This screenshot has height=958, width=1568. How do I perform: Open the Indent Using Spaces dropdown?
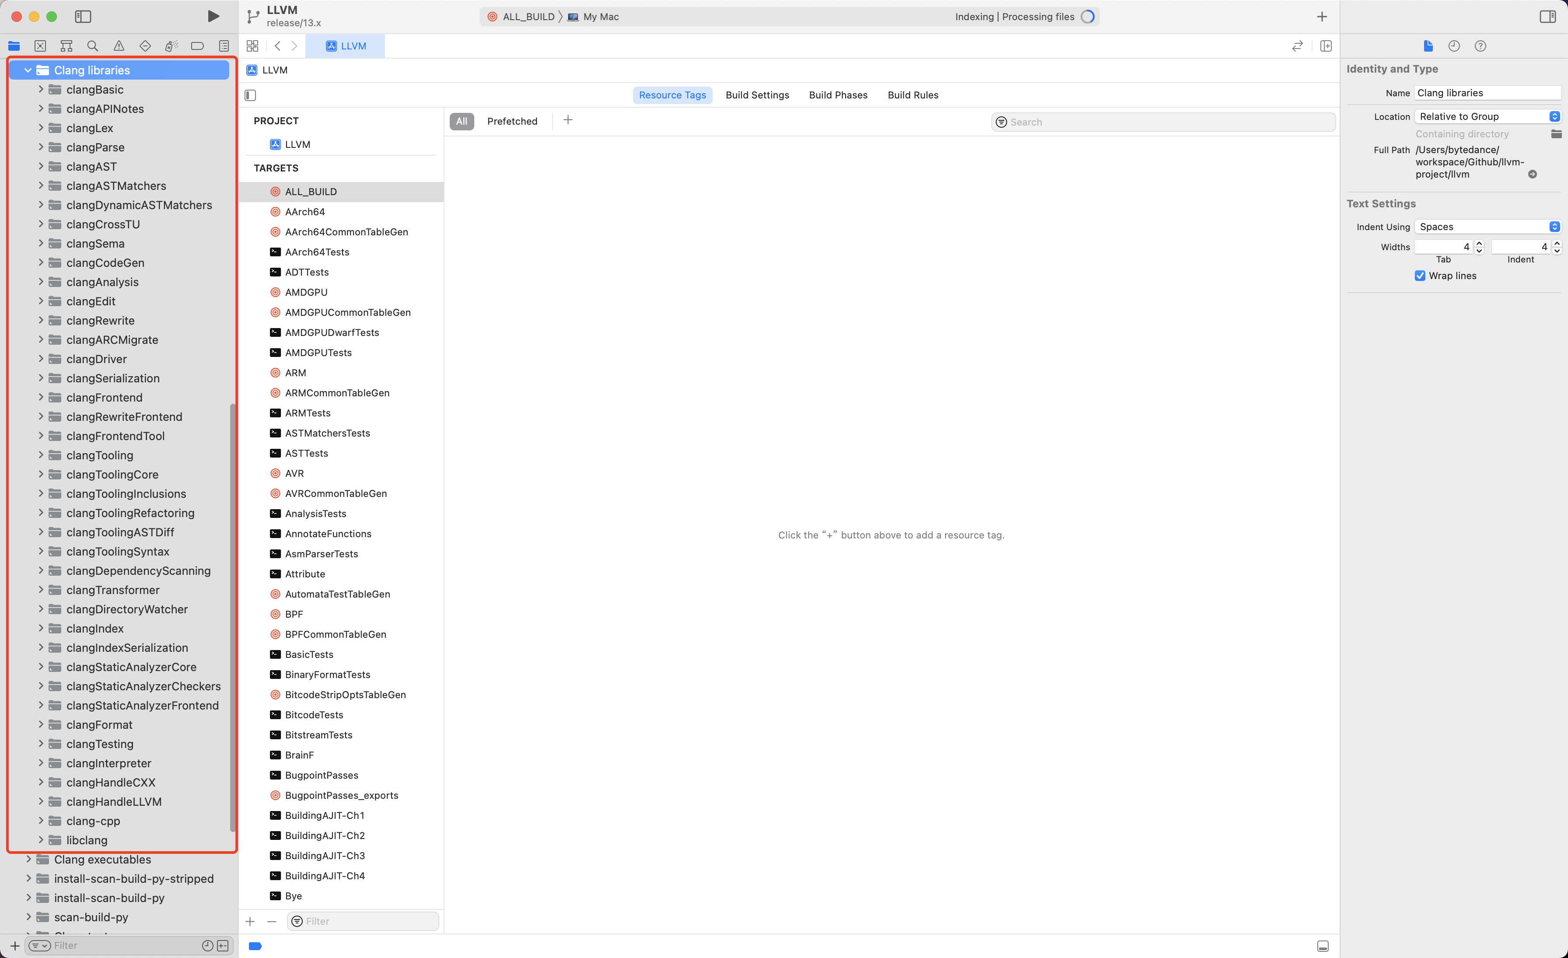coord(1487,227)
